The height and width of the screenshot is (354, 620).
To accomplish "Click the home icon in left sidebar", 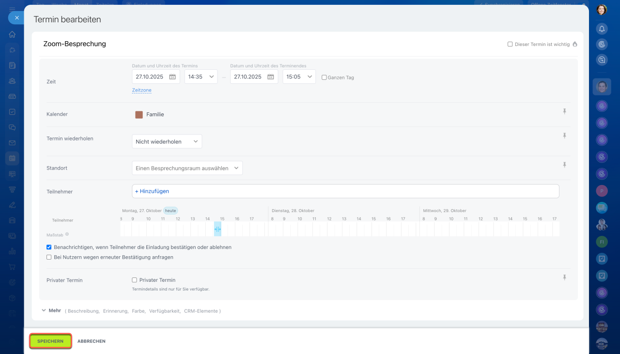I will tap(12, 34).
